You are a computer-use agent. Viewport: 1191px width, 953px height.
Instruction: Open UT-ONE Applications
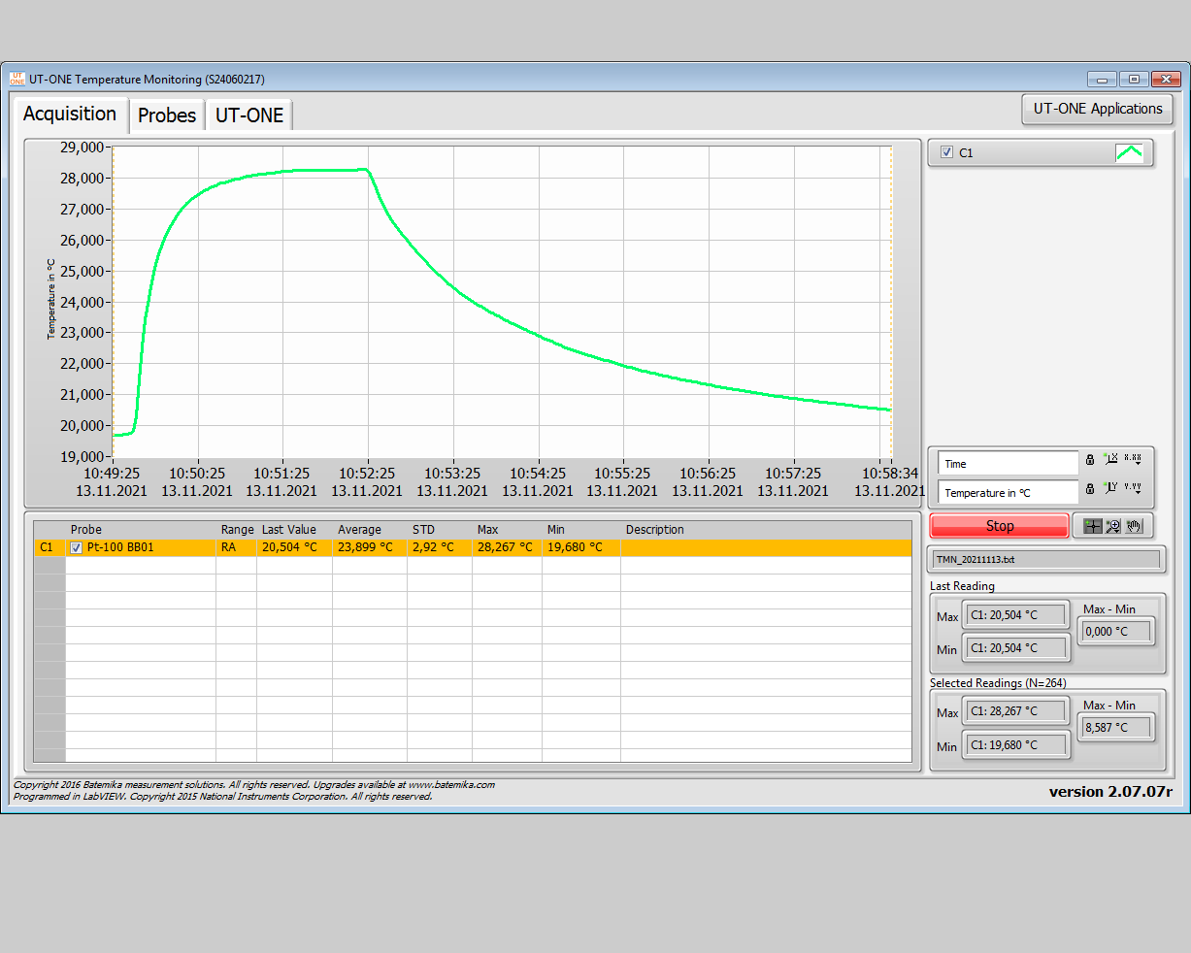[1097, 109]
